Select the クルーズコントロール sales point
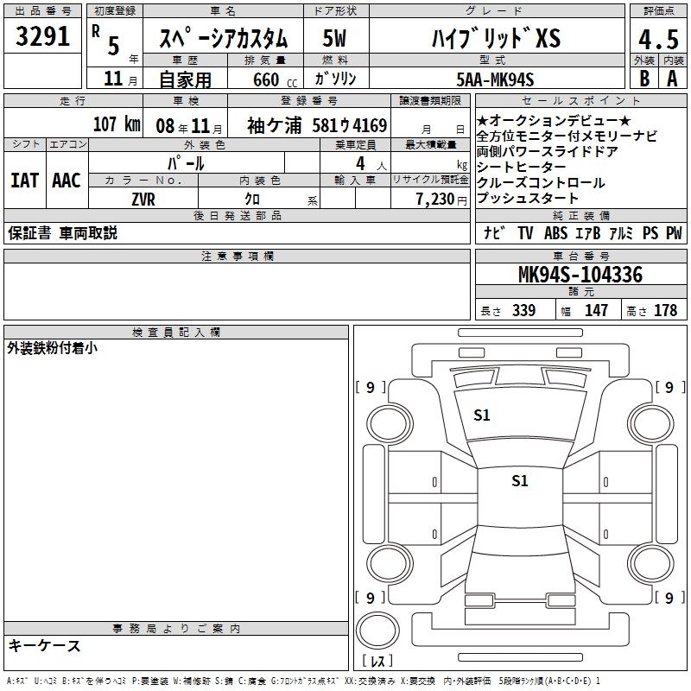 tap(541, 182)
